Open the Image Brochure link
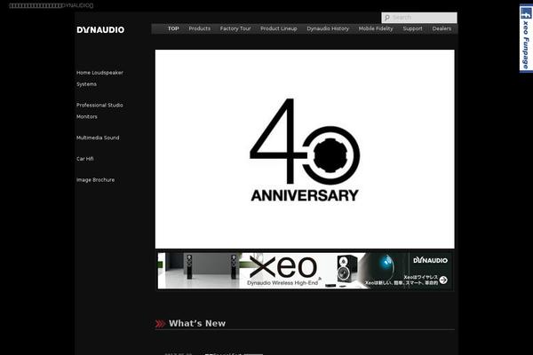The height and width of the screenshot is (355, 533). click(95, 179)
